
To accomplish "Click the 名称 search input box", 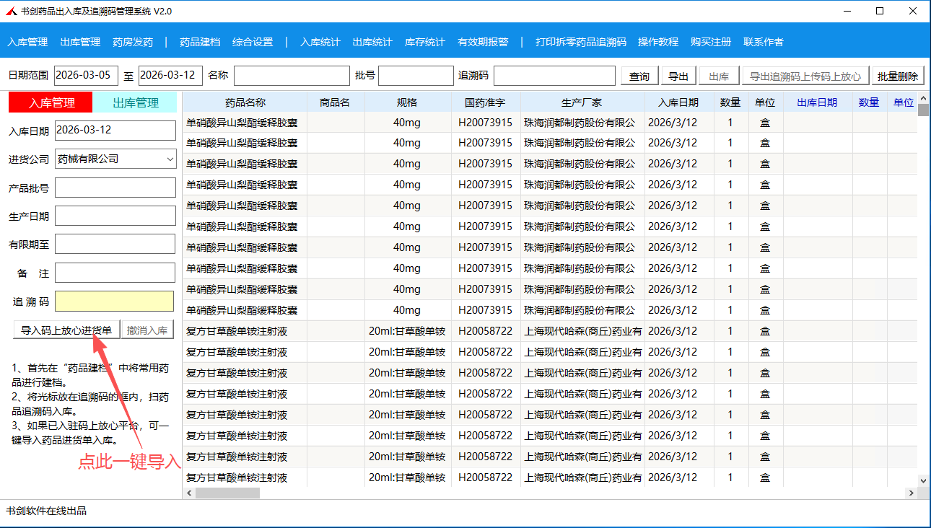I will tap(291, 76).
